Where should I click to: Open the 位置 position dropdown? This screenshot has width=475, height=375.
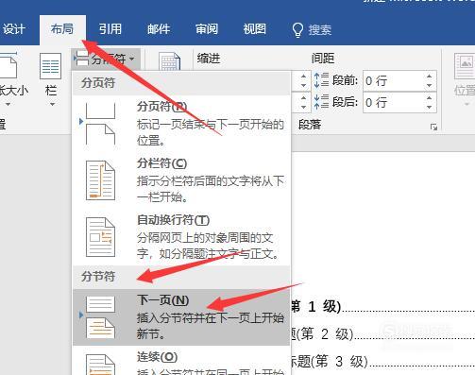point(465,80)
